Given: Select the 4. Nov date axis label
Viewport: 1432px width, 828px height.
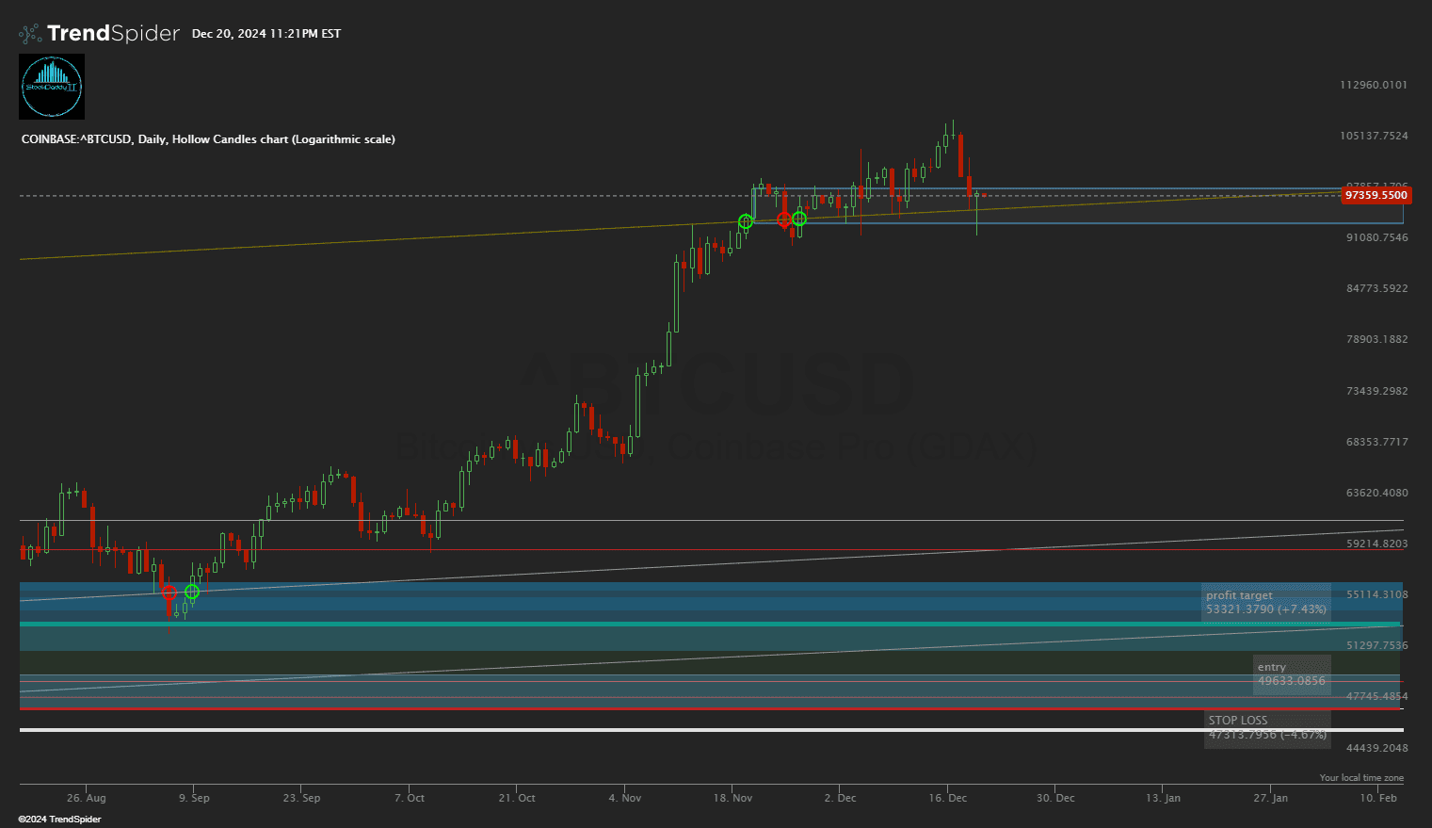Looking at the screenshot, I should point(624,798).
